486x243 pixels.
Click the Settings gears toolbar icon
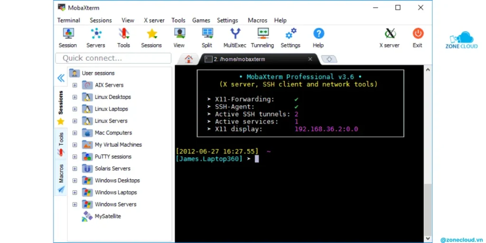click(x=291, y=34)
